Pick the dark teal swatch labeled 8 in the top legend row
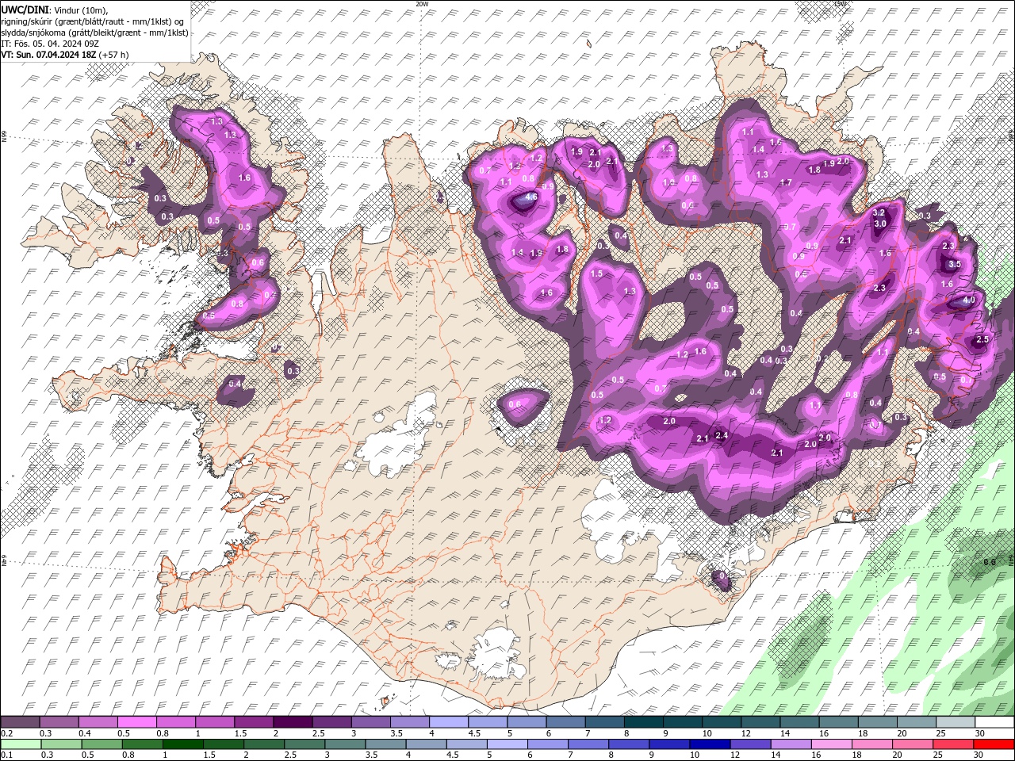 point(643,722)
